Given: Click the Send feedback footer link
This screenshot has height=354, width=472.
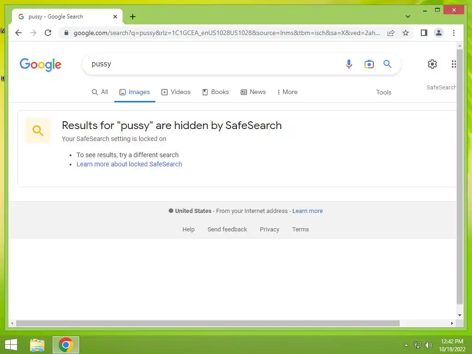Looking at the screenshot, I should coord(227,230).
